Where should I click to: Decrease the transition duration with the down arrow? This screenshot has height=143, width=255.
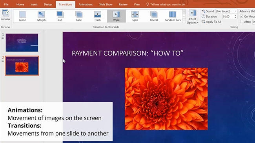pyautogui.click(x=235, y=18)
